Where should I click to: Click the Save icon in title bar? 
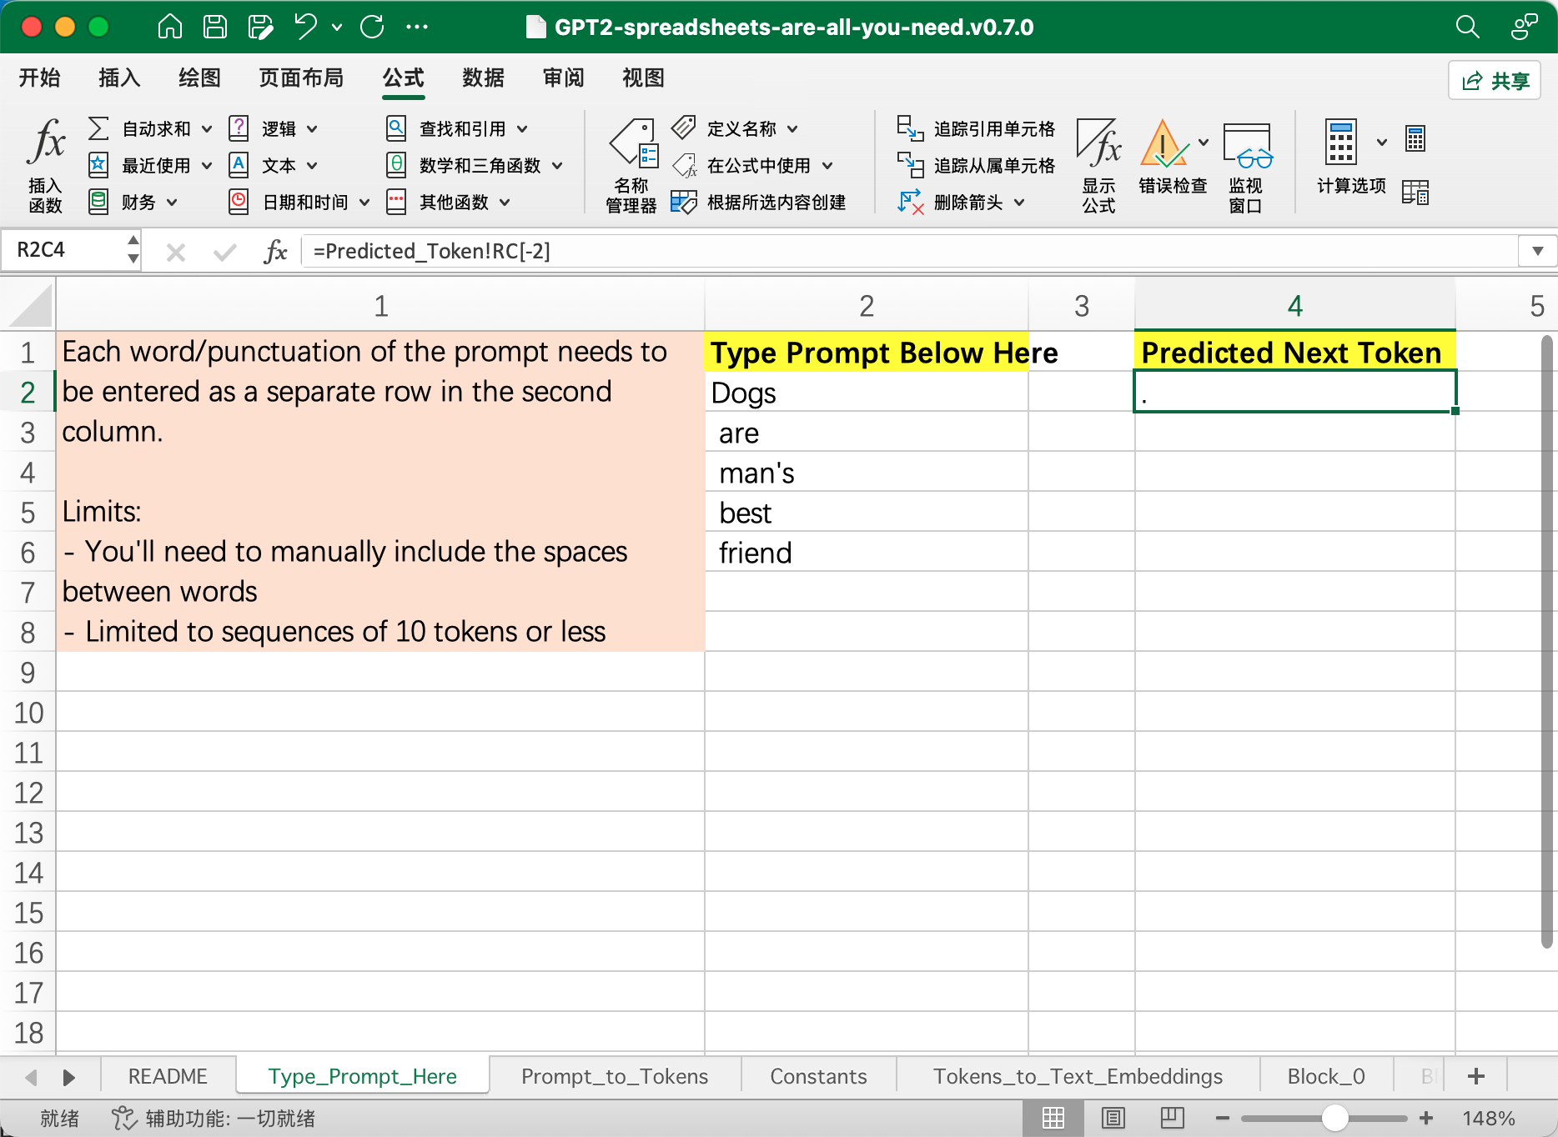pos(215,27)
